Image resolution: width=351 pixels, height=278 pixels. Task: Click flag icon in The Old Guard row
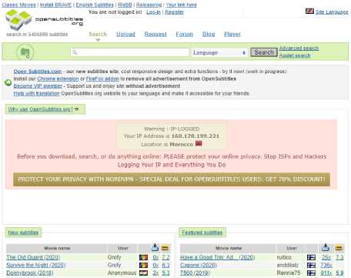pyautogui.click(x=143, y=257)
